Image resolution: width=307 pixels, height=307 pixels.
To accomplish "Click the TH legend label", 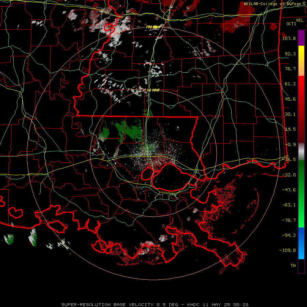I will click(x=293, y=266).
